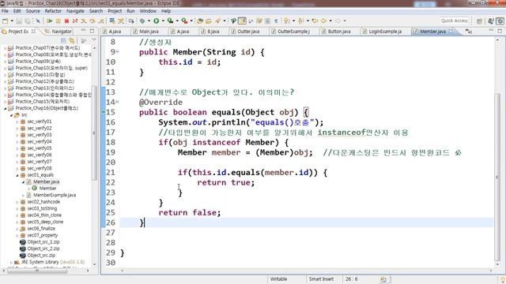The image size is (506, 284).
Task: Select MemberExample.java in the tree
Action: pos(55,195)
